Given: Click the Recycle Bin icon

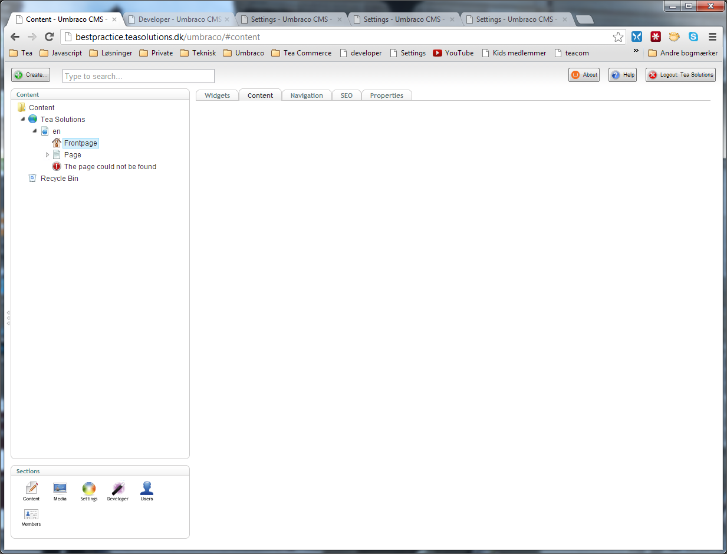Looking at the screenshot, I should 33,178.
